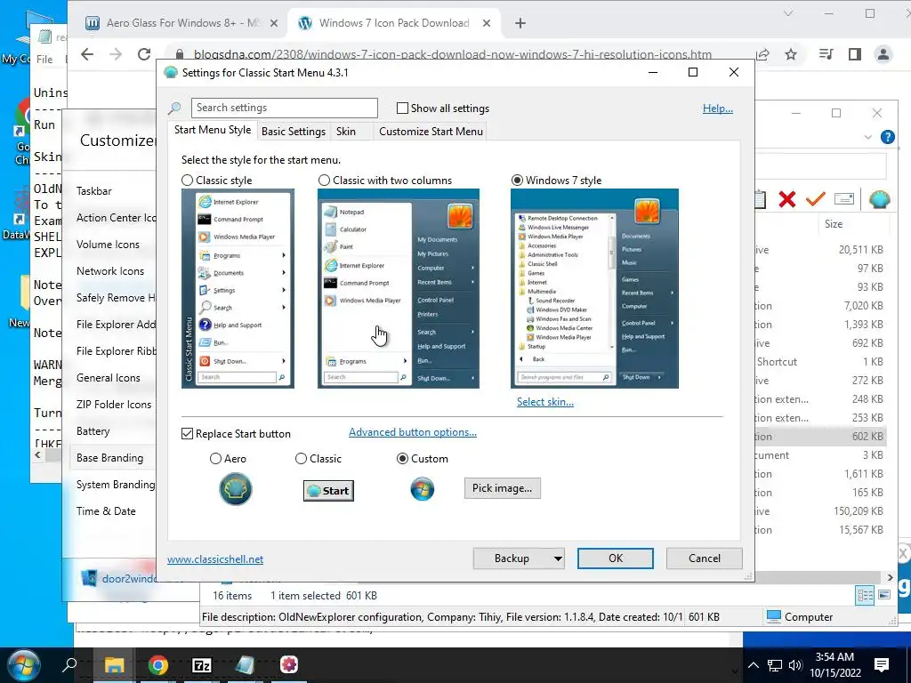The height and width of the screenshot is (683, 911).
Task: Click the rename icon in Explorer toolbar
Action: pyautogui.click(x=843, y=199)
